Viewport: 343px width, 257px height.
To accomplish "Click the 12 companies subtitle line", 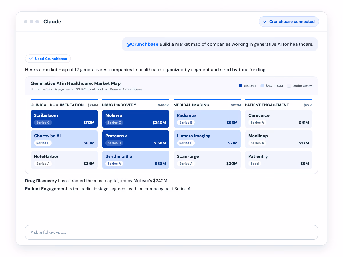I will point(86,89).
